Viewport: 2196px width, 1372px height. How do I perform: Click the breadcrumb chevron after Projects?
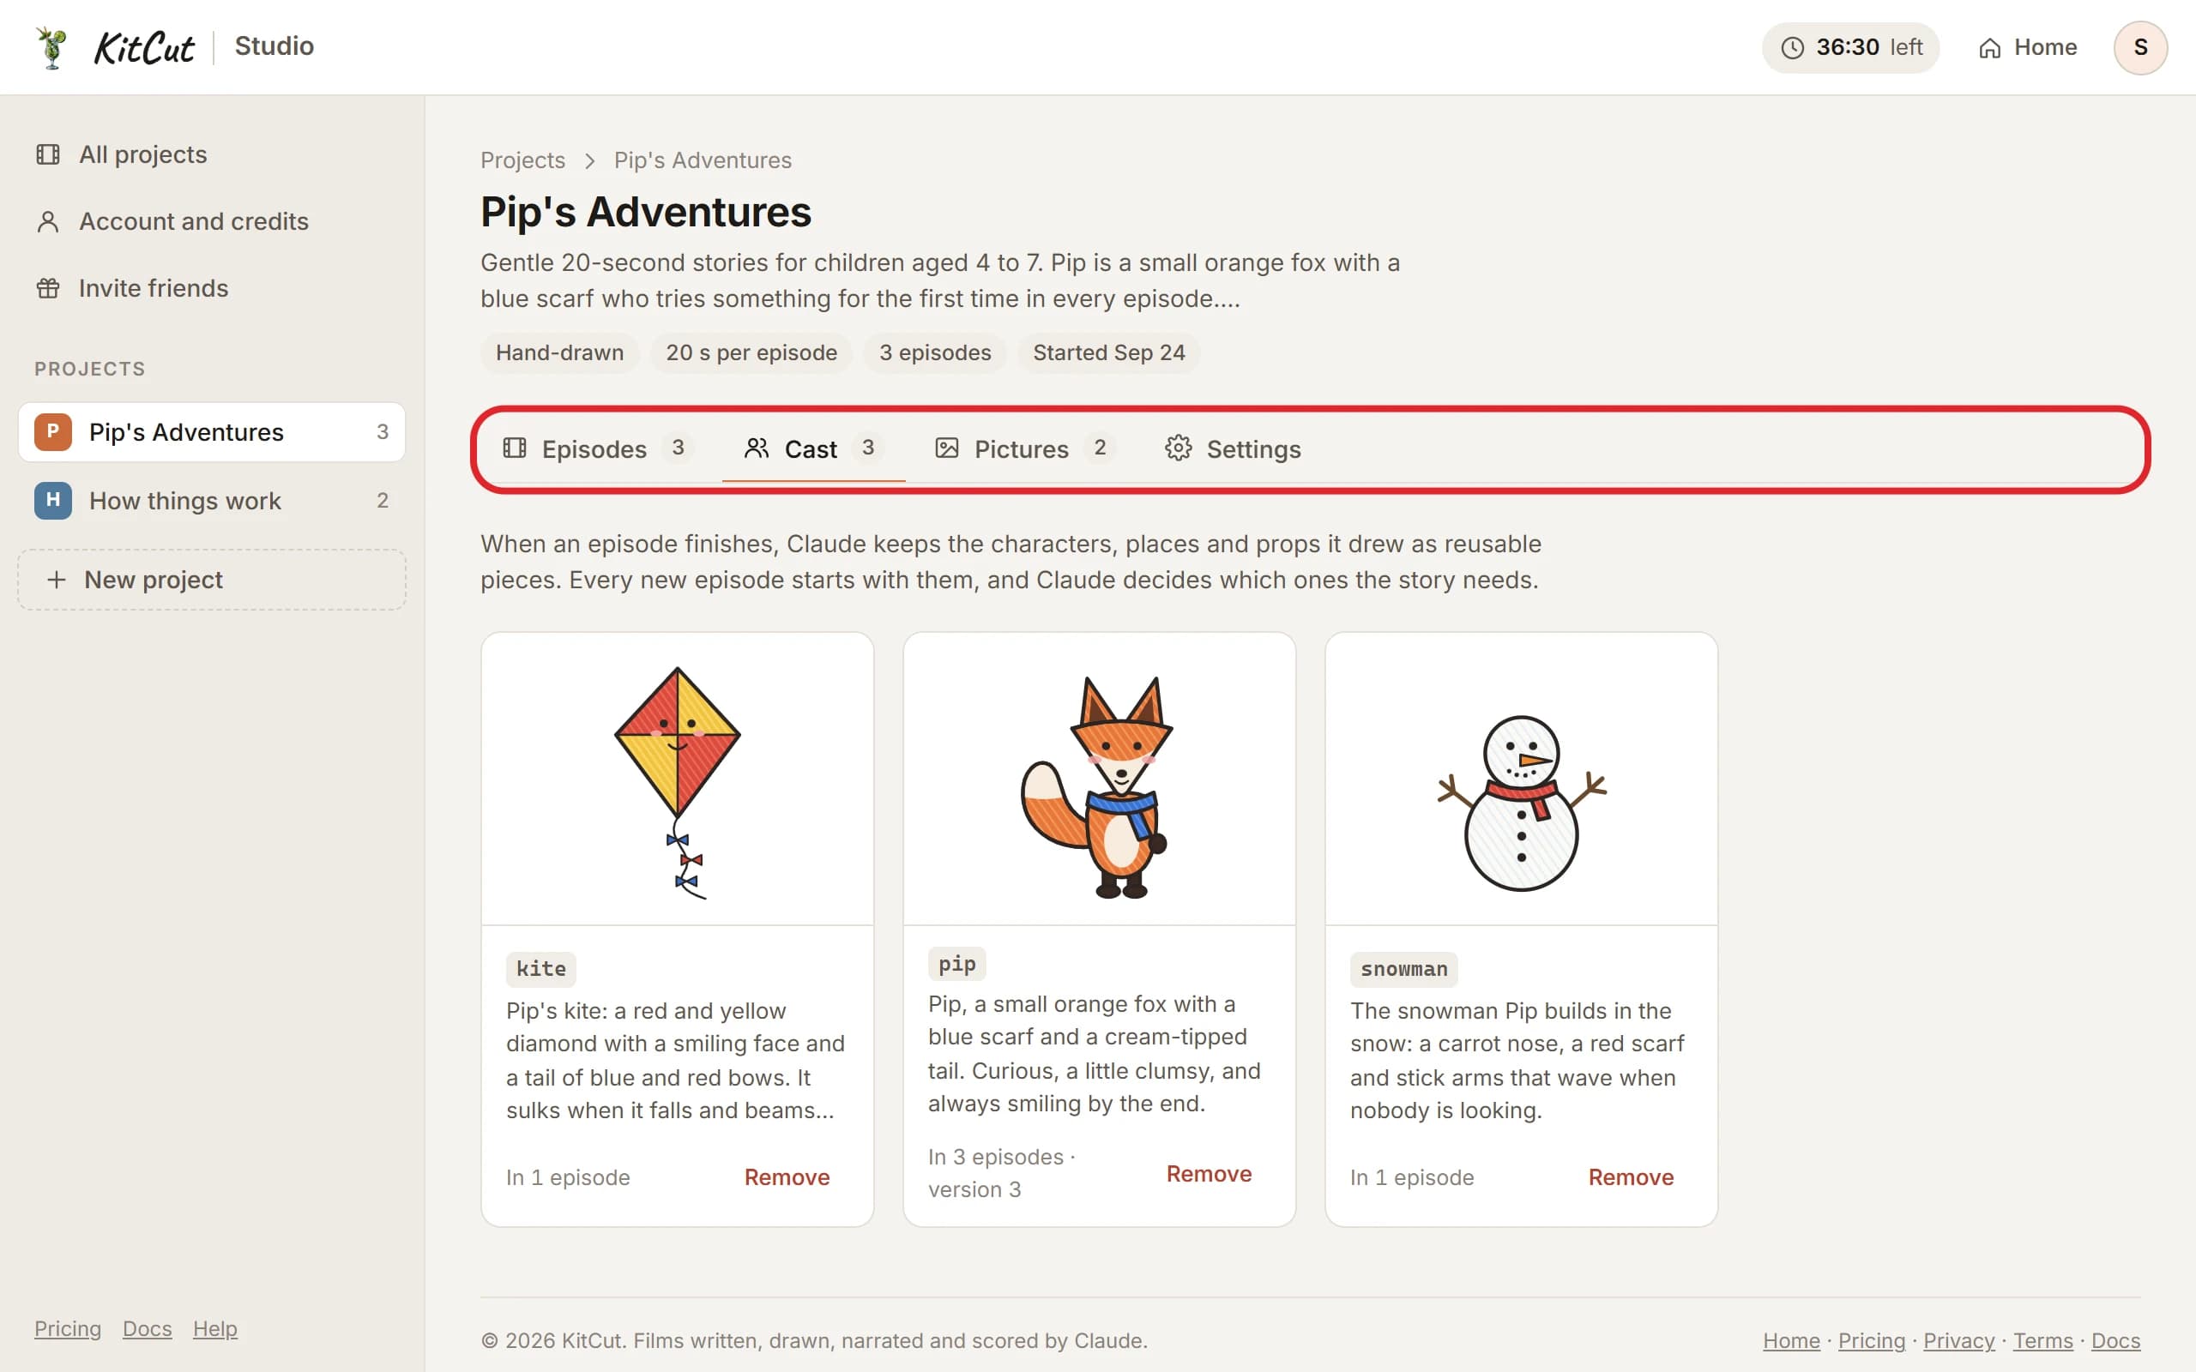[590, 160]
